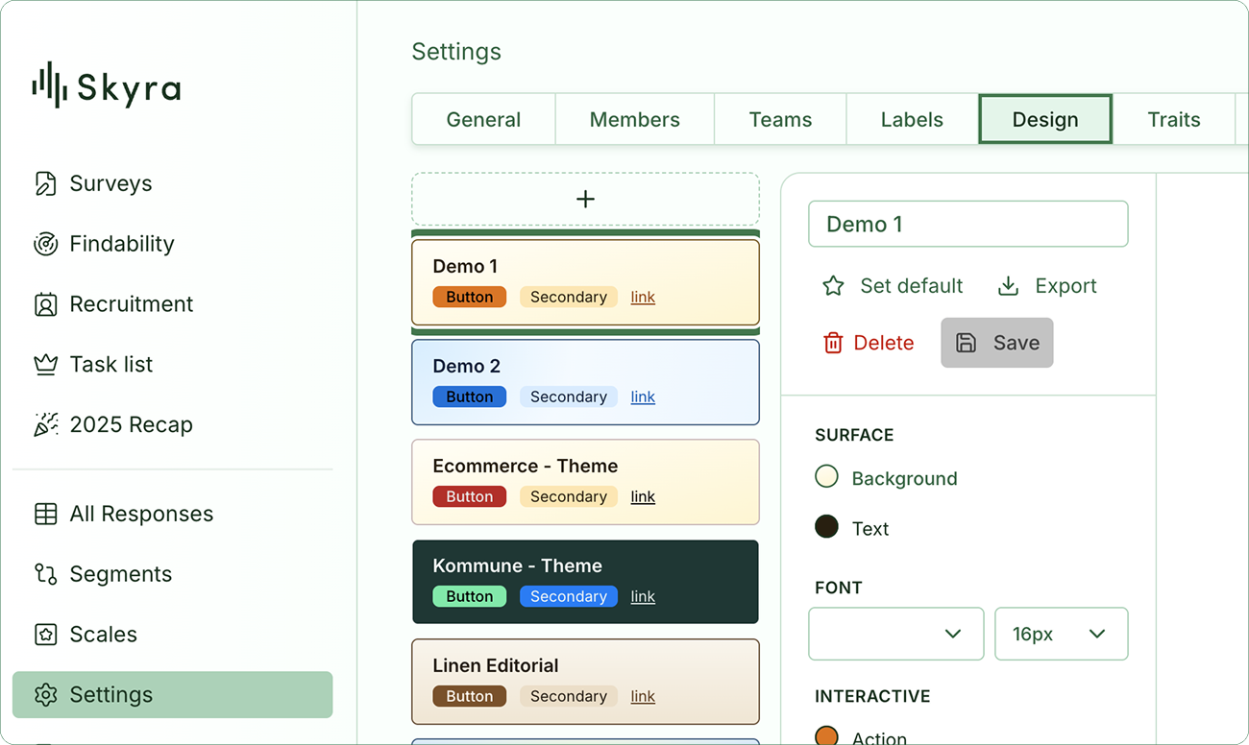This screenshot has width=1249, height=745.
Task: Open the Labels tab
Action: pyautogui.click(x=912, y=119)
